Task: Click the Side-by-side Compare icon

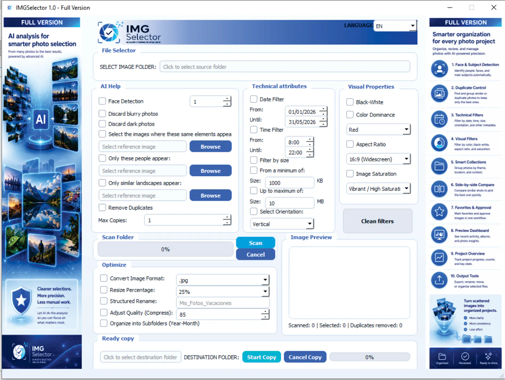Action: point(439,189)
